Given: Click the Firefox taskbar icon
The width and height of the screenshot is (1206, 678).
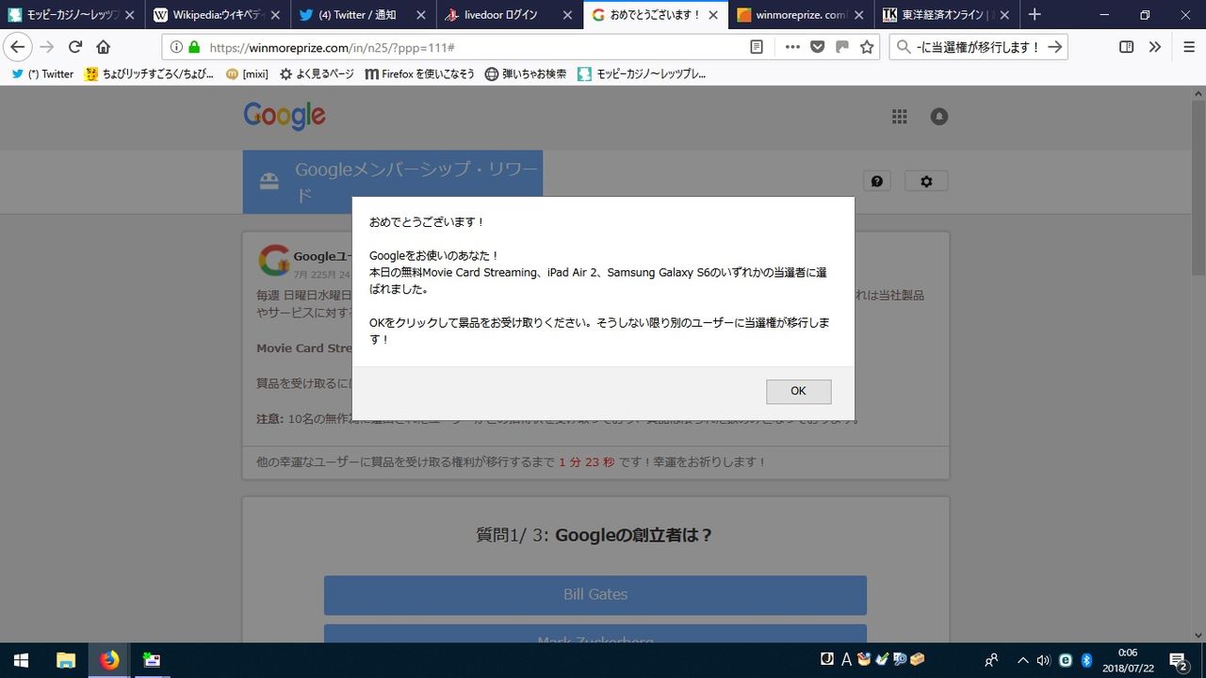Looking at the screenshot, I should [110, 660].
